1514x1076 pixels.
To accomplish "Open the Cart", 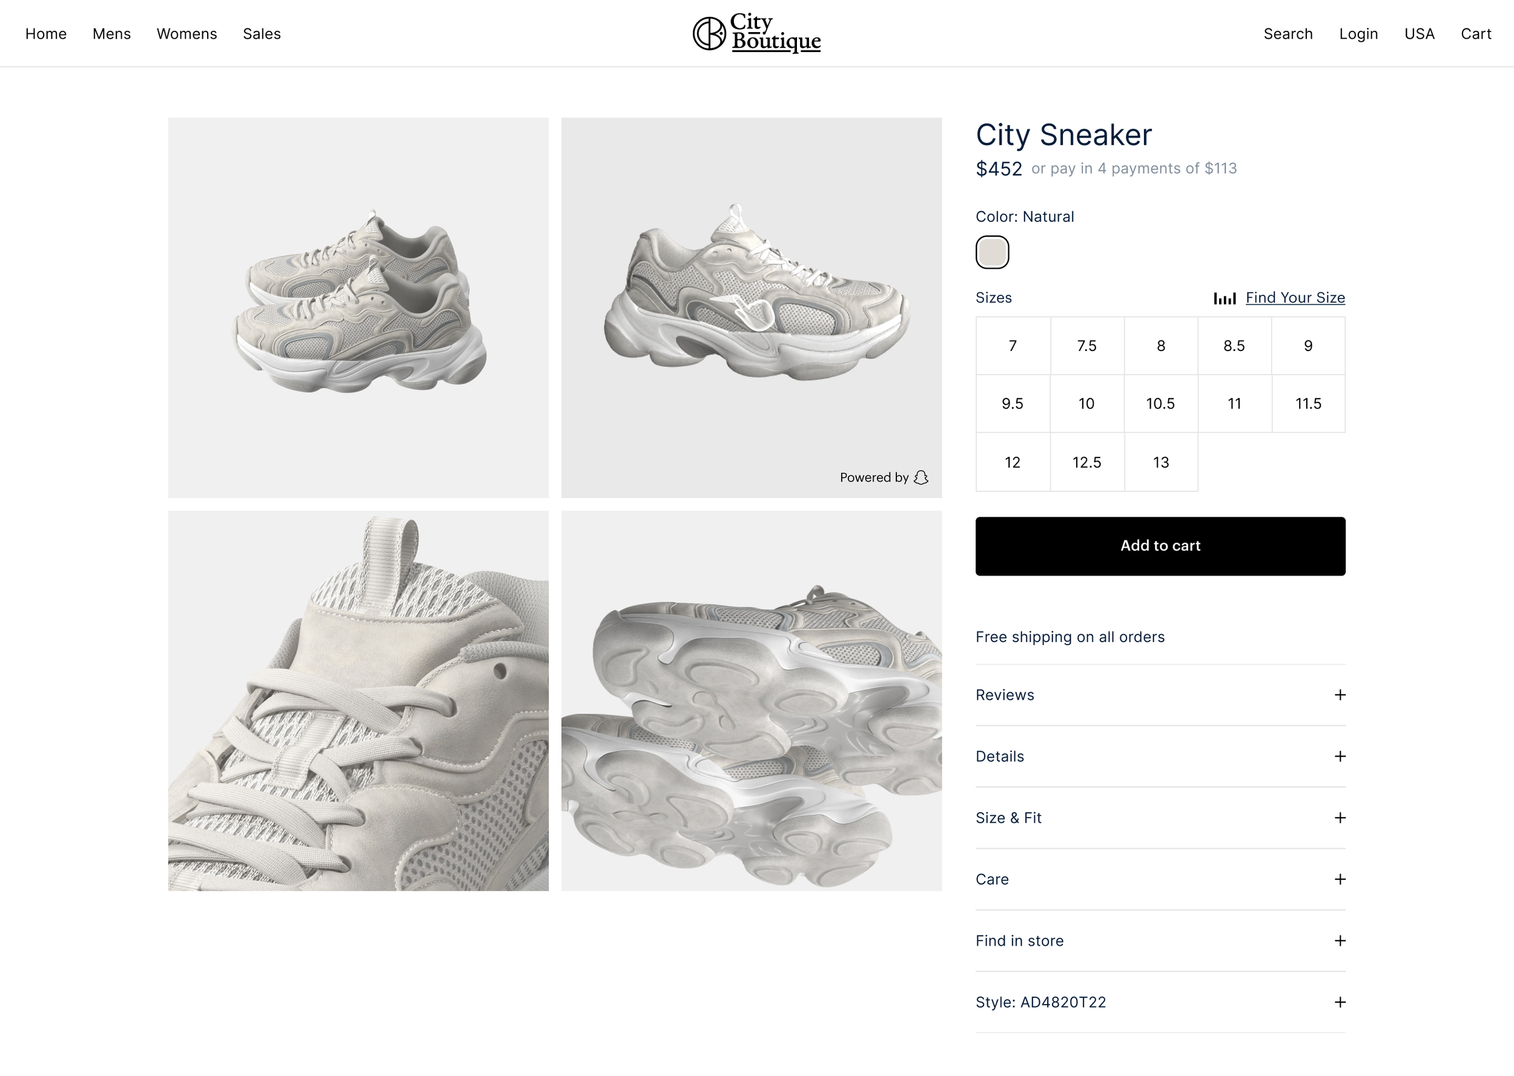I will click(1476, 34).
